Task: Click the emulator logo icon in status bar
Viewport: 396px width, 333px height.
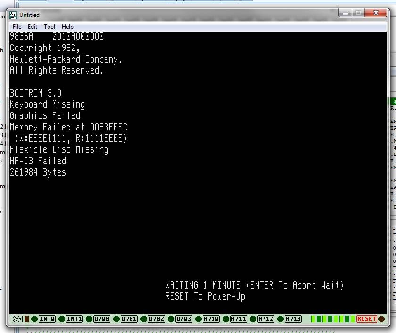Action: coord(16,319)
